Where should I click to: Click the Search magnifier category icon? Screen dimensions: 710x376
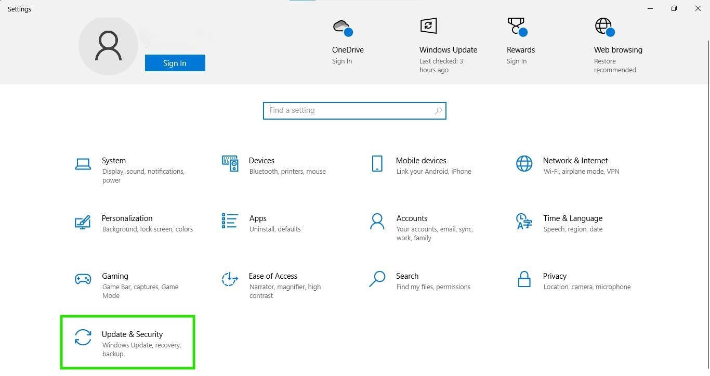[x=377, y=279]
